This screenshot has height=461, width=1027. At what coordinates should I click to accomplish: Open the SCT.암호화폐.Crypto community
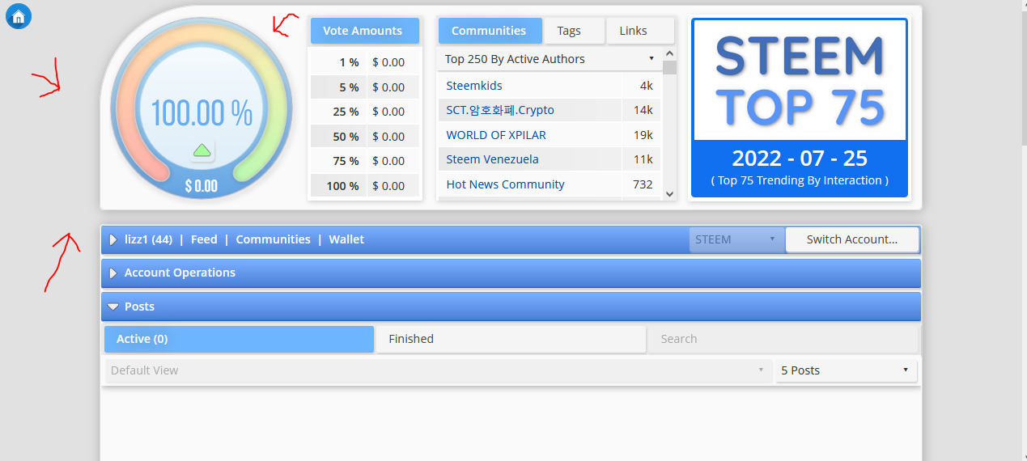(500, 110)
